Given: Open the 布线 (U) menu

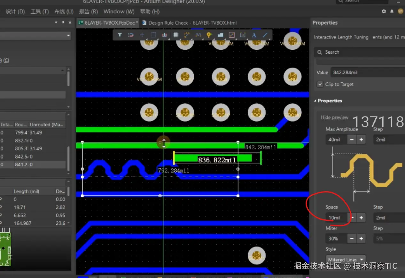Looking at the screenshot, I should 64,11.
